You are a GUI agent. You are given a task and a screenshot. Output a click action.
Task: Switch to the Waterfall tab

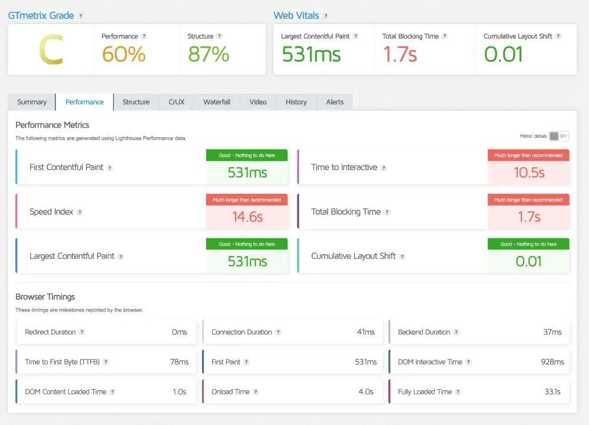coord(216,102)
